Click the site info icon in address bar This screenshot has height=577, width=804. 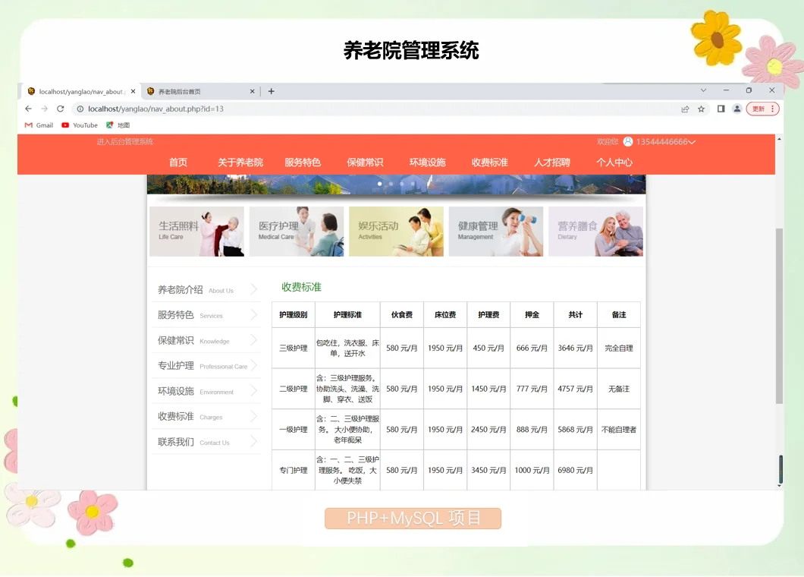[x=79, y=109]
